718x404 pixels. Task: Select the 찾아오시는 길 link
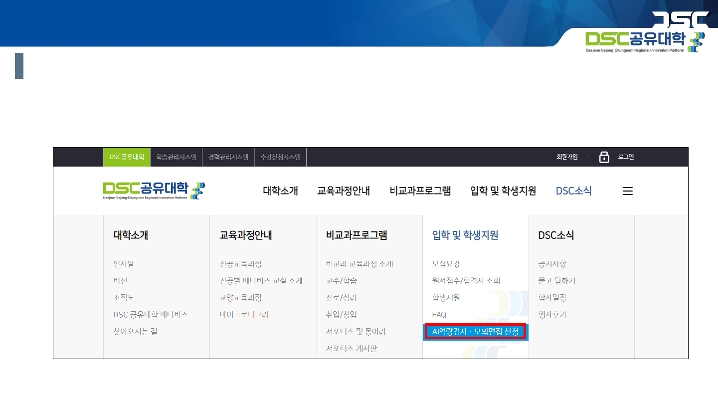135,332
